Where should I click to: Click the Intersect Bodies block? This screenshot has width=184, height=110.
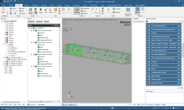coord(164,80)
